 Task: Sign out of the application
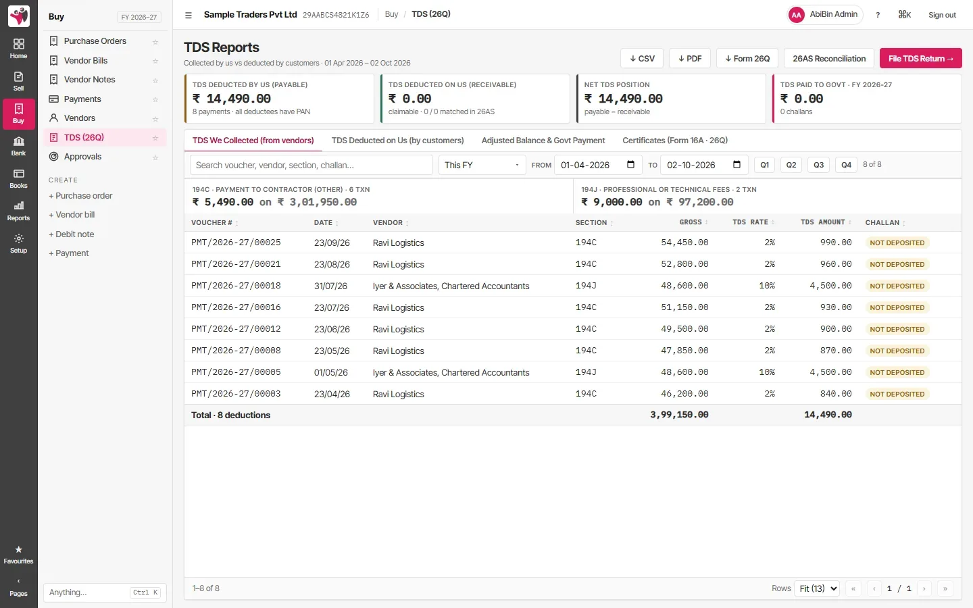click(x=942, y=15)
